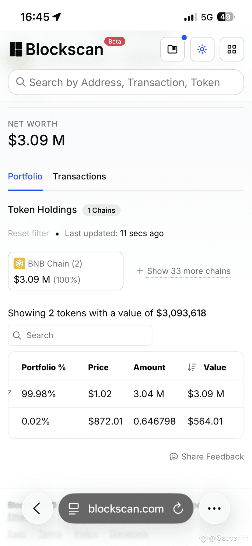
Task: Open the 99.98% token row
Action: click(126, 394)
